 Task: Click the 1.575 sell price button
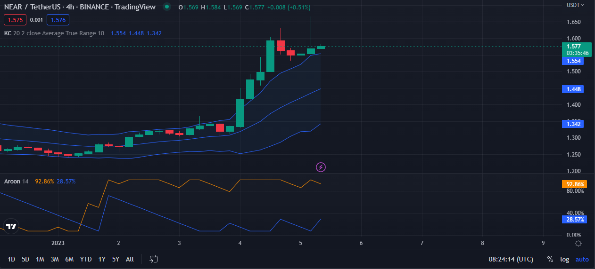[15, 20]
